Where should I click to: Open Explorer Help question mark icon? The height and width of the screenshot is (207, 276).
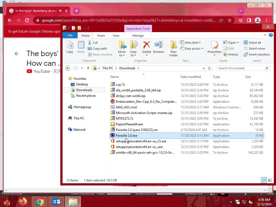[x=271, y=35]
